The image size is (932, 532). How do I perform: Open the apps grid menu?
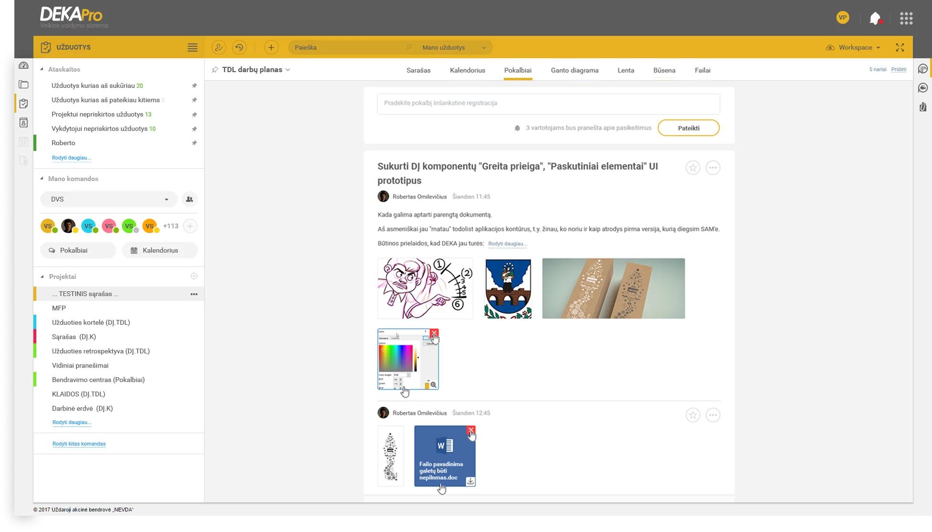(906, 18)
